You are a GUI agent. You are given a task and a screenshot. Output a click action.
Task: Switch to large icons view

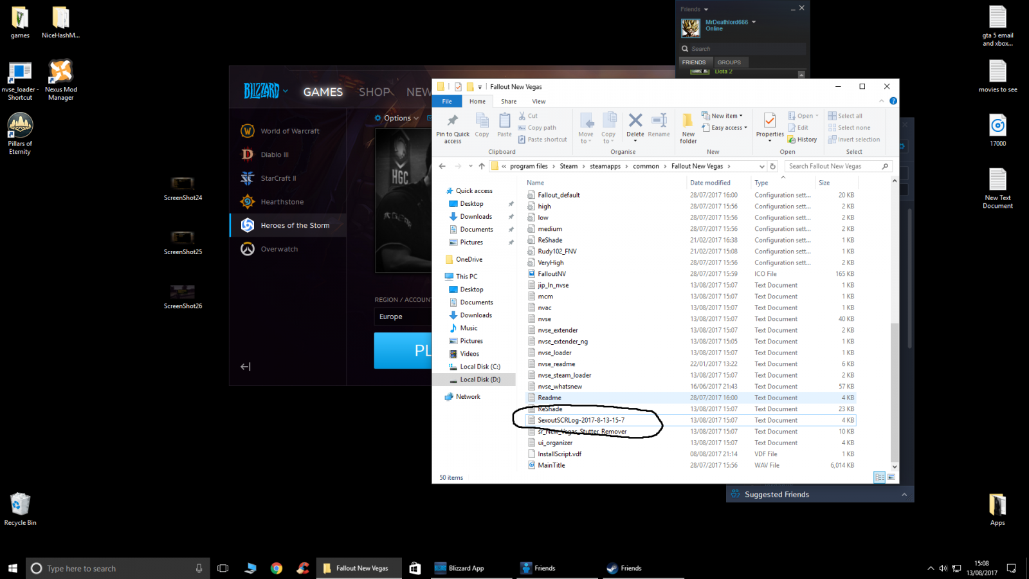click(891, 477)
